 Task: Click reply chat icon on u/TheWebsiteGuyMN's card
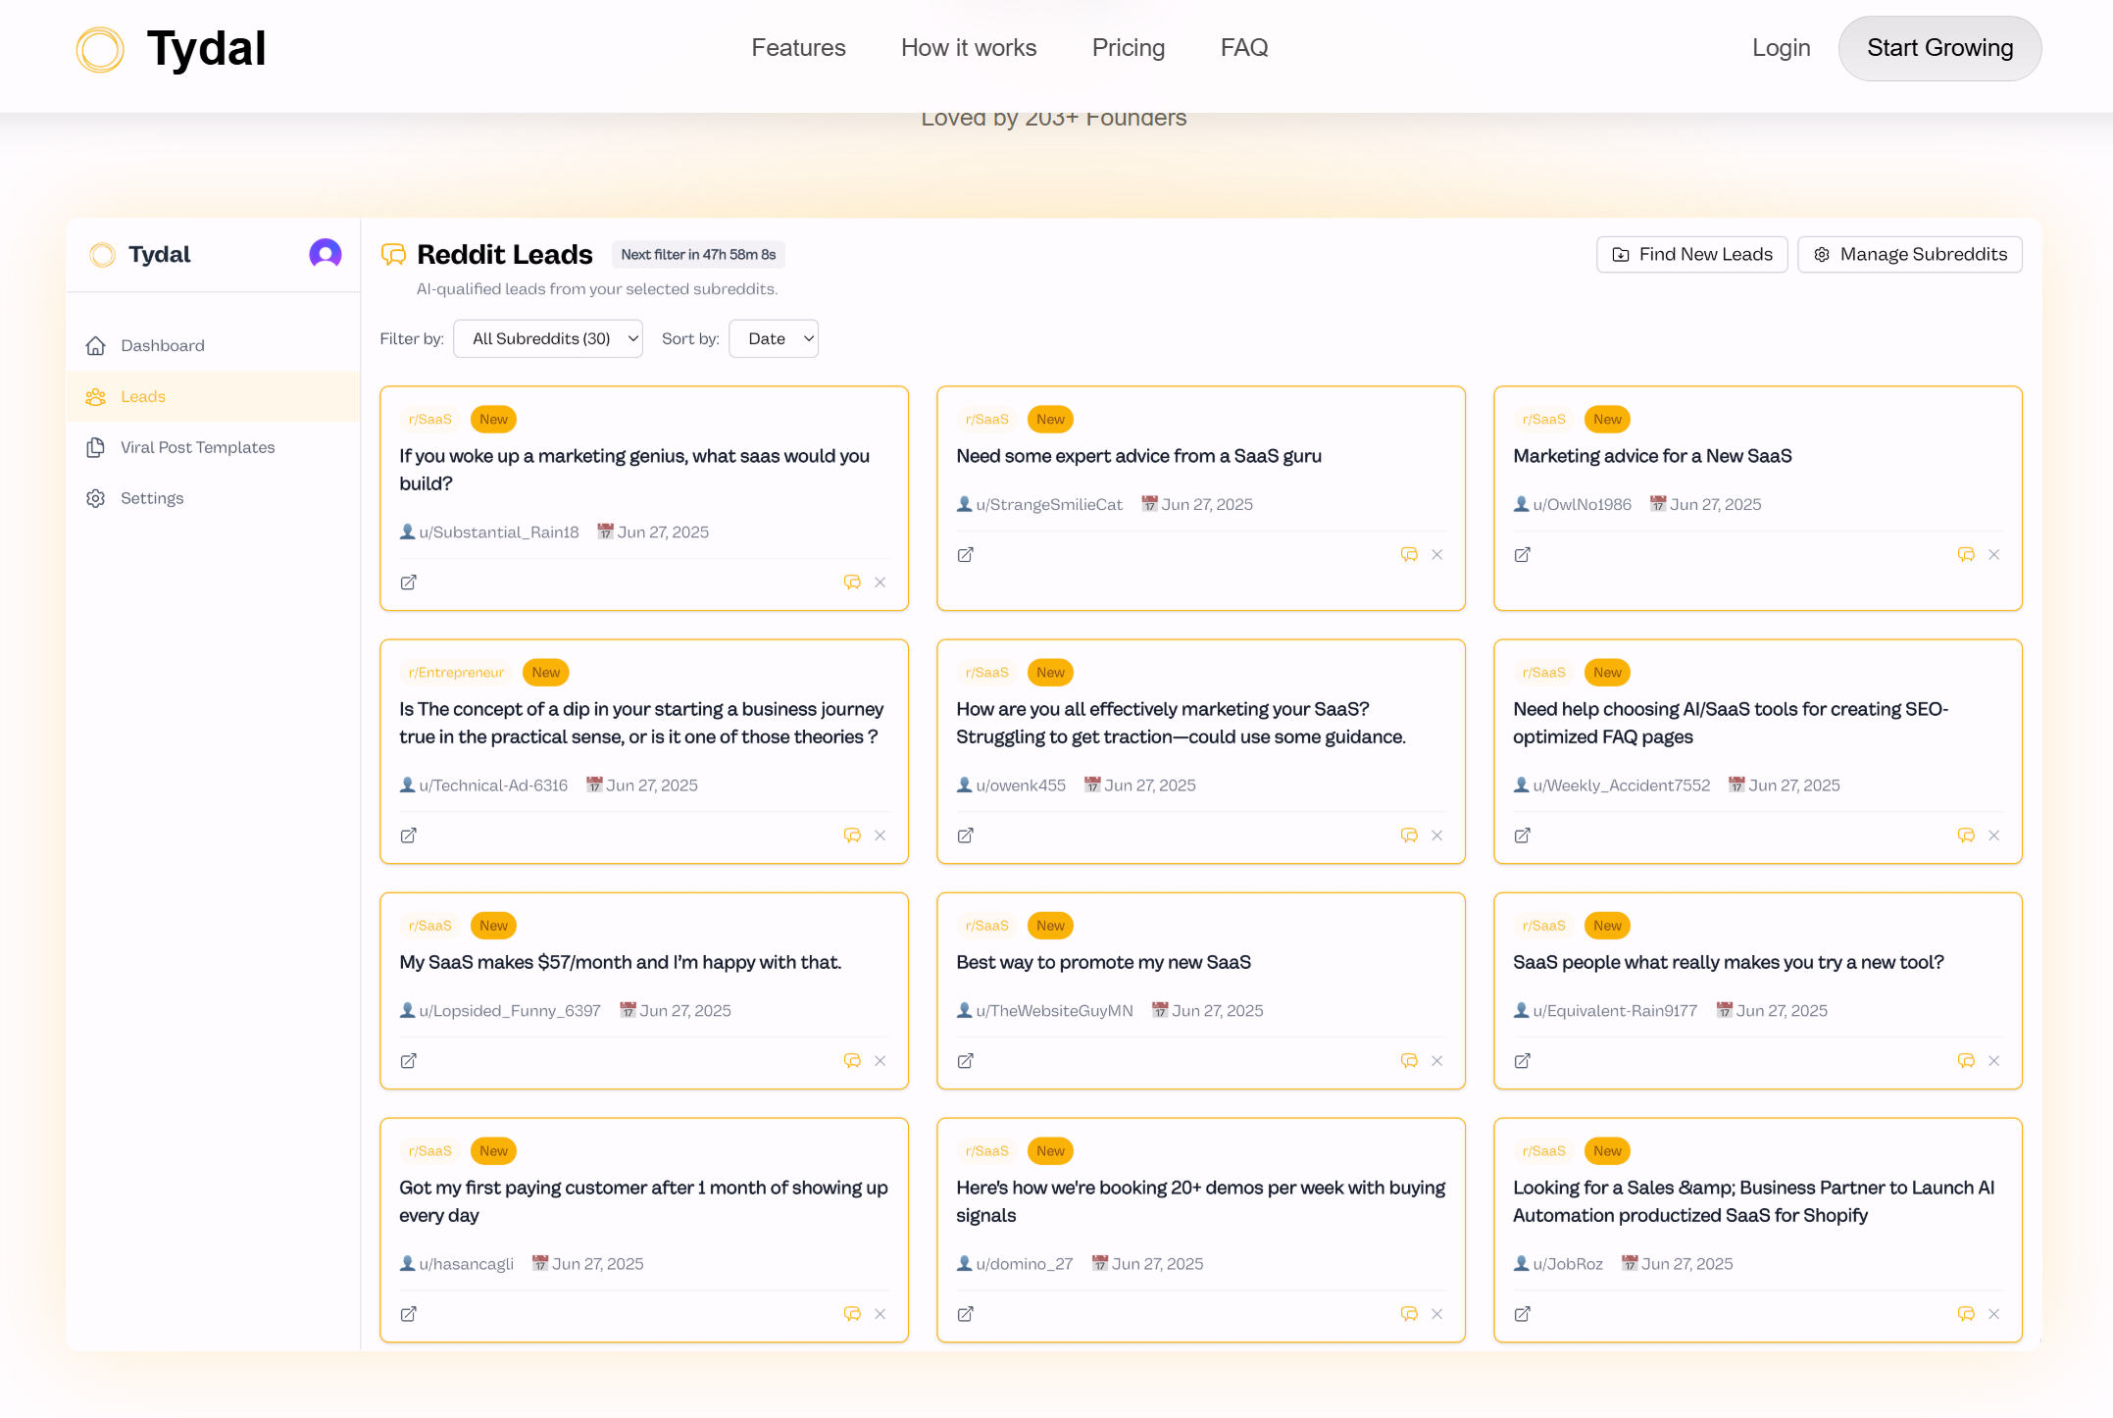[x=1409, y=1061]
